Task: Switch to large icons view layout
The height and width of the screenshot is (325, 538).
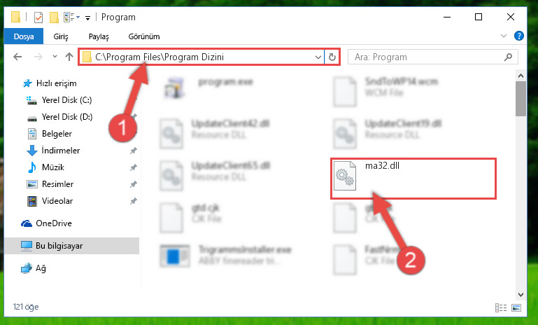Action: [516, 307]
